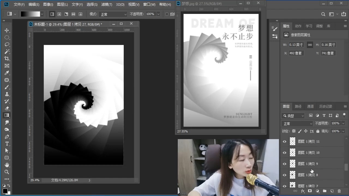
Task: Select the Hand tool
Action: (7, 165)
